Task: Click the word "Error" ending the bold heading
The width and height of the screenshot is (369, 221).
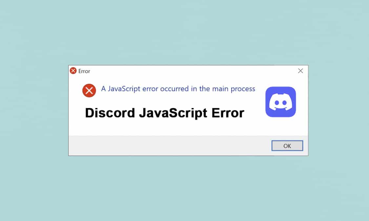Action: click(228, 113)
